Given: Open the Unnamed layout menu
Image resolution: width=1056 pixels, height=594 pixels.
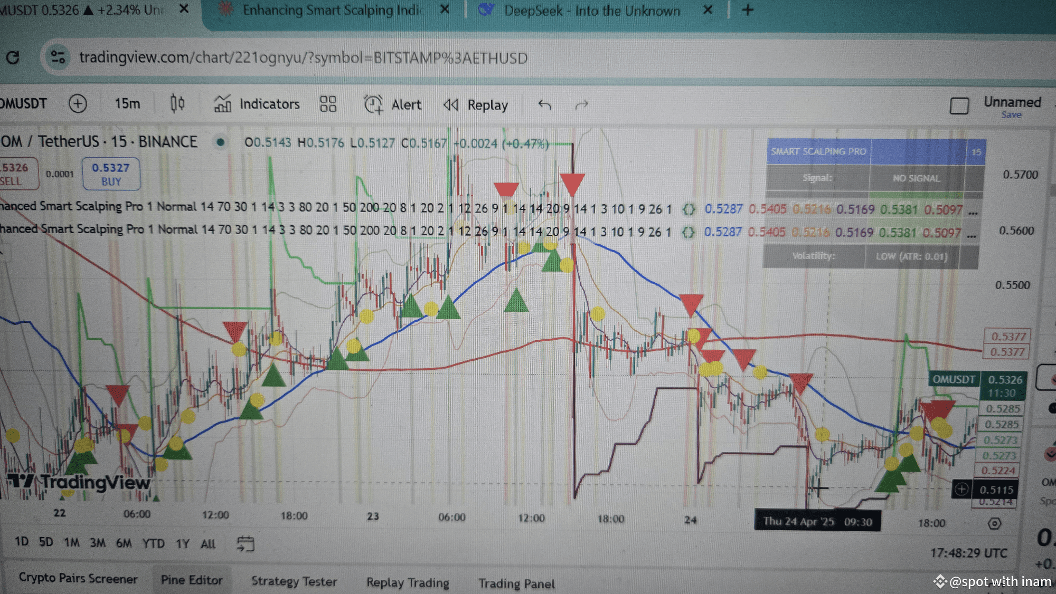Looking at the screenshot, I should tap(1012, 102).
